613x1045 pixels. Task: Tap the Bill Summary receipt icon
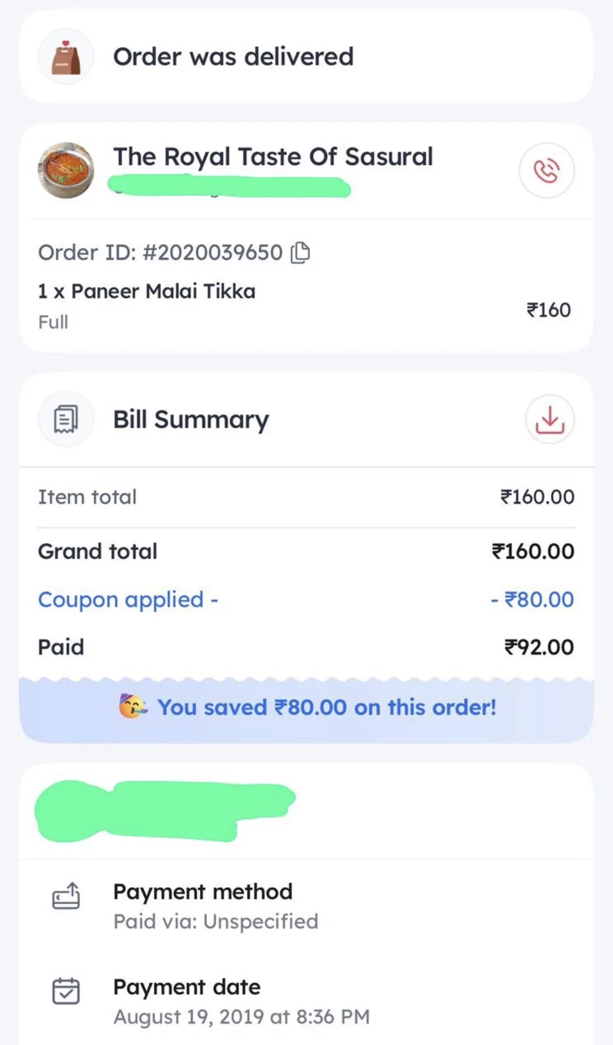[66, 419]
